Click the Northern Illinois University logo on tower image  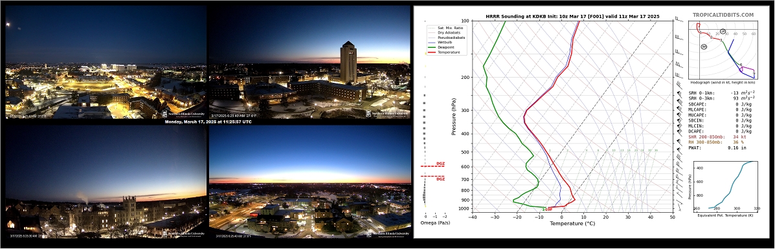click(387, 113)
